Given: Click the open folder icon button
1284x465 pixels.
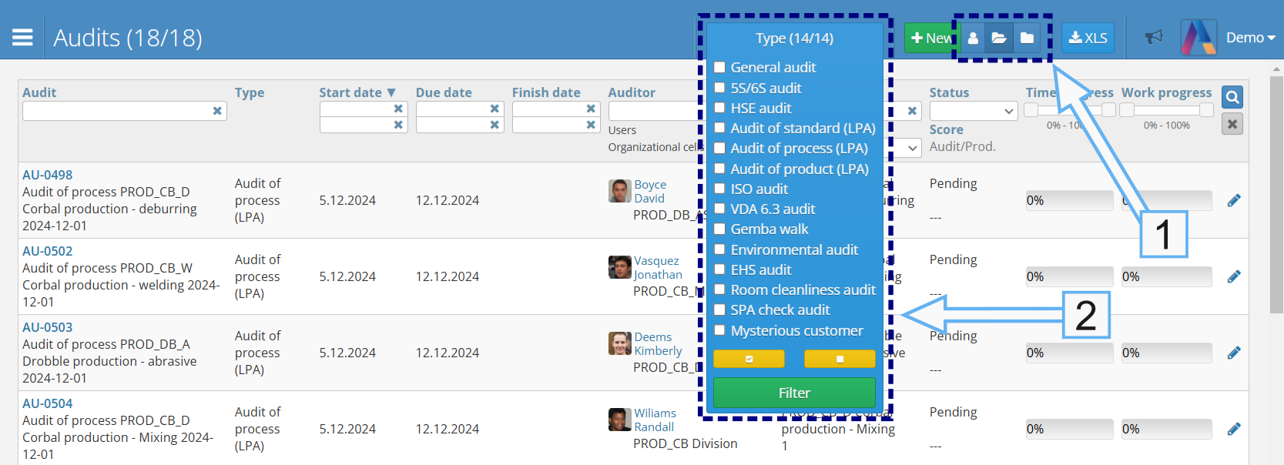Looking at the screenshot, I should pos(999,38).
